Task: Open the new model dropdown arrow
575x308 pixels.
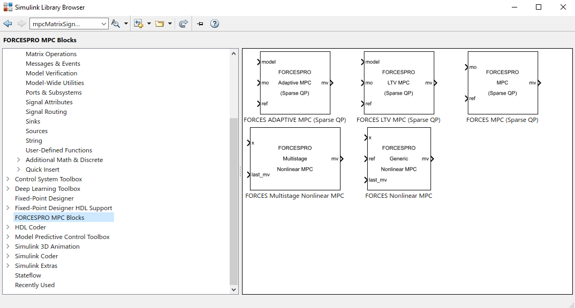Action: click(x=149, y=24)
